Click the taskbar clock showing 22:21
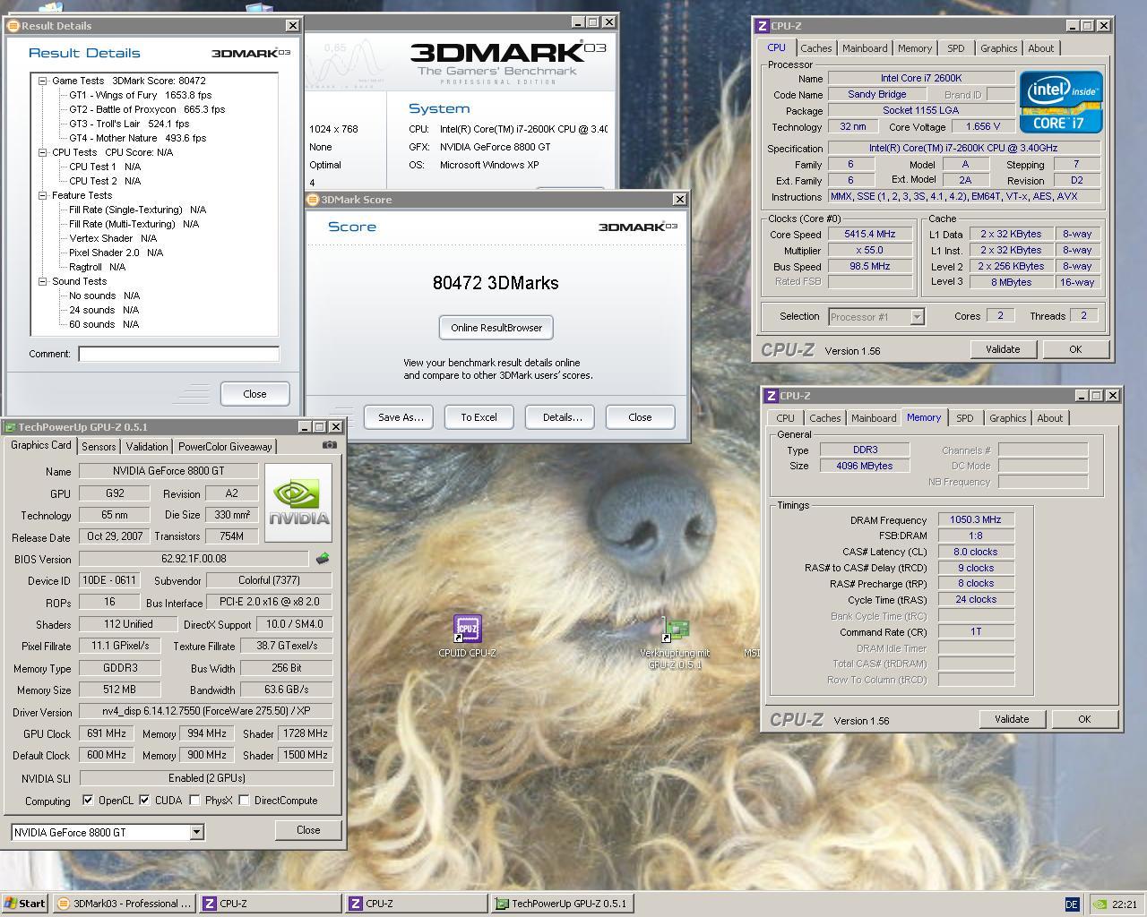Screen dimensions: 1147x917 pos(1125,904)
